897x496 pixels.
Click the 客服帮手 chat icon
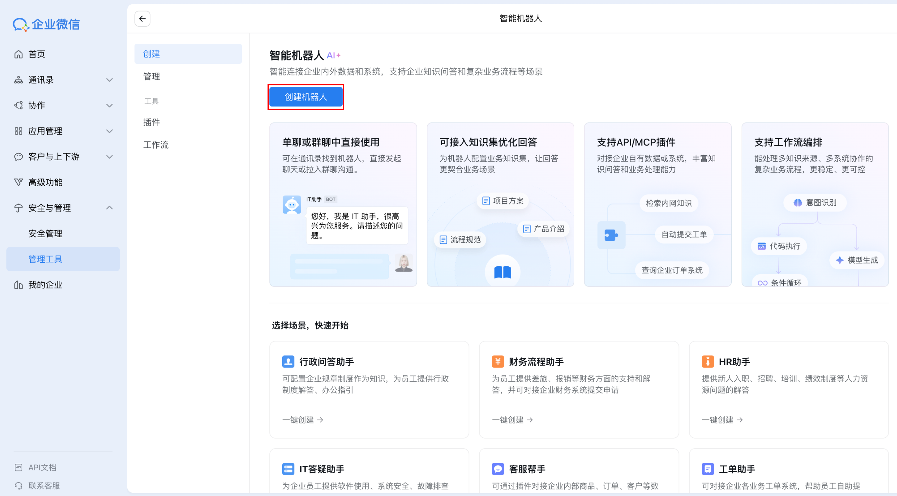pyautogui.click(x=498, y=469)
